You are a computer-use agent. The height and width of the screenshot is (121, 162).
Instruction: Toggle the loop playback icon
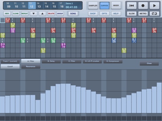tap(154, 14)
